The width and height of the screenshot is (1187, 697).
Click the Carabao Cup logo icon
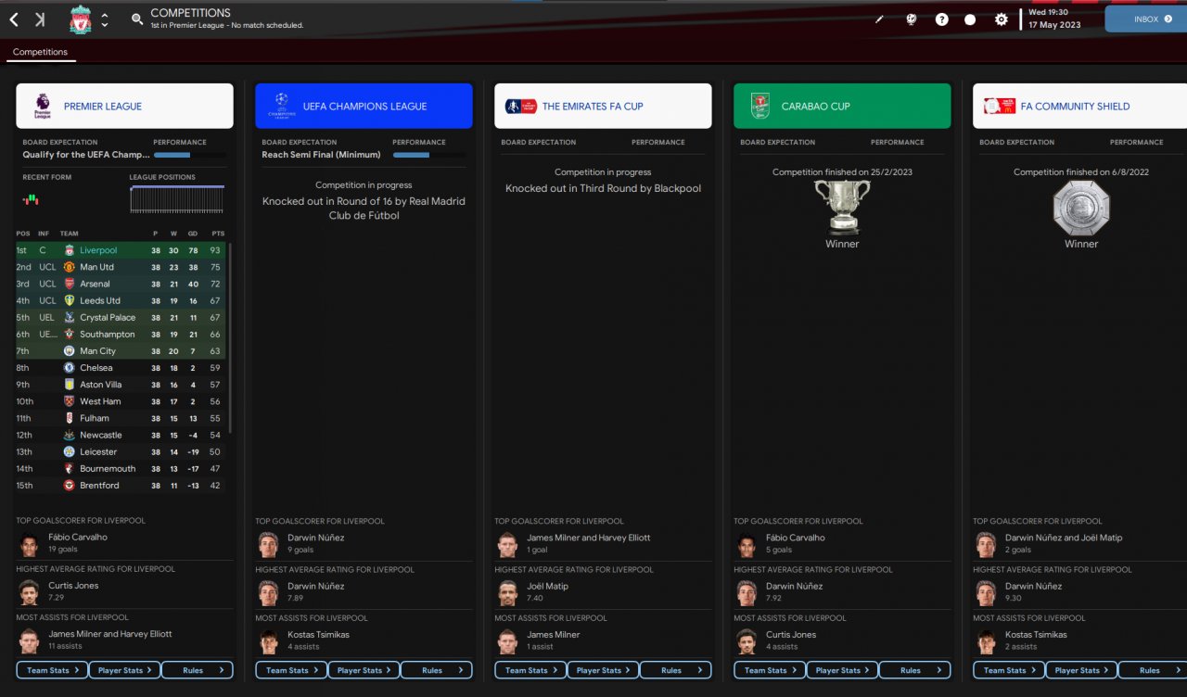(x=760, y=106)
